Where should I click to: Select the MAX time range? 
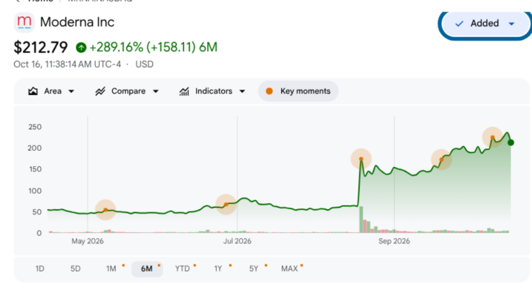point(289,269)
